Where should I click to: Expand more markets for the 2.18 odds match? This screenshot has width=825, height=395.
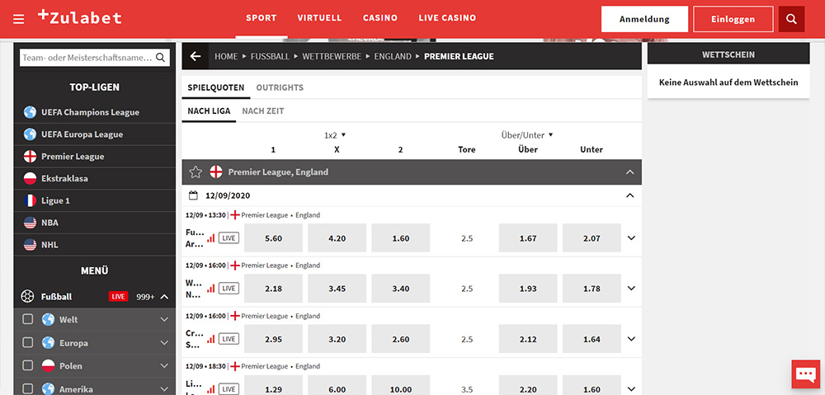(x=631, y=289)
